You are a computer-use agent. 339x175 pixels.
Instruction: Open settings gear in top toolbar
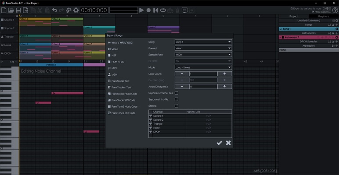pos(76,10)
